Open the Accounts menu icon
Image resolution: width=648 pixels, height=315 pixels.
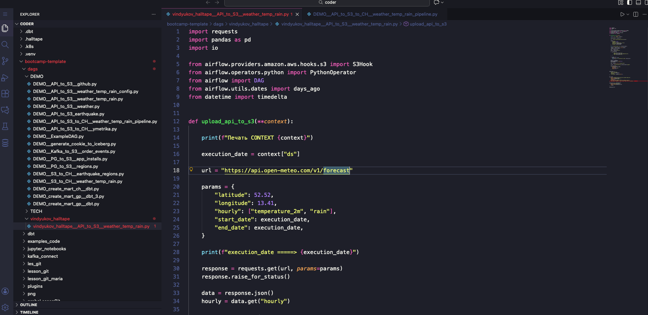point(5,291)
